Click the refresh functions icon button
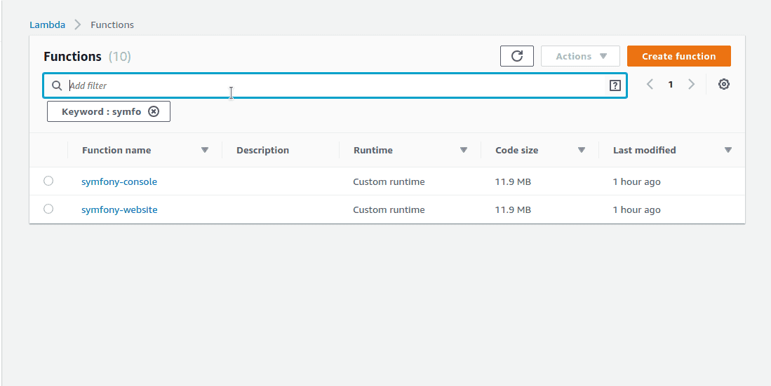Viewport: 771px width, 386px height. pyautogui.click(x=517, y=56)
